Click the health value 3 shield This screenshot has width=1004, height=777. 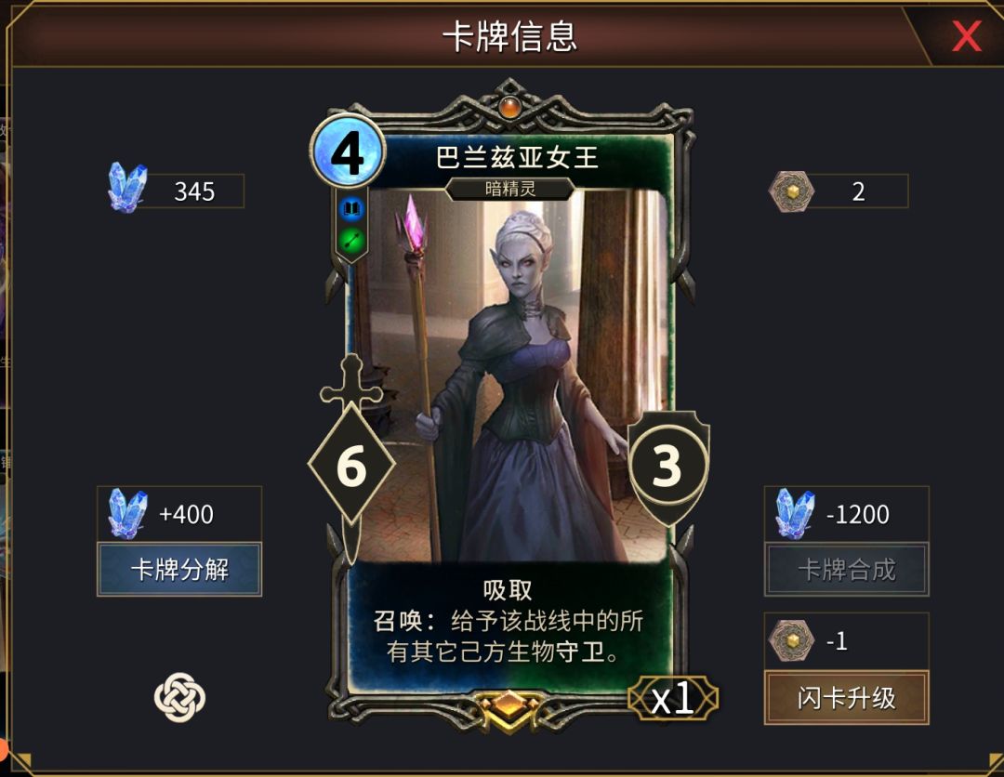[x=667, y=466]
